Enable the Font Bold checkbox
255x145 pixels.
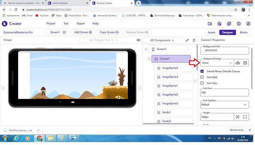coord(202,77)
